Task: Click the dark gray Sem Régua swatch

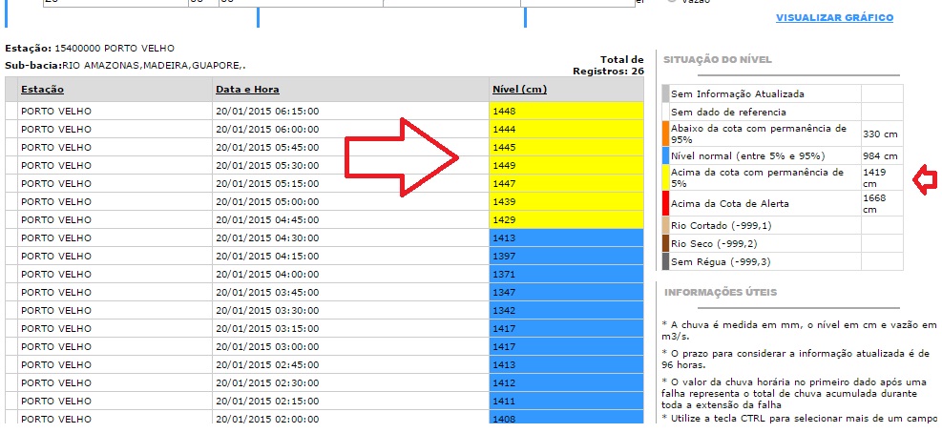Action: pos(665,261)
